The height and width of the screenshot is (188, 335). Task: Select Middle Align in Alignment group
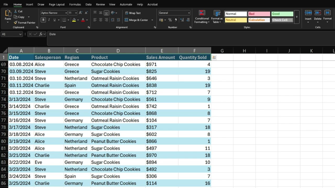point(100,13)
